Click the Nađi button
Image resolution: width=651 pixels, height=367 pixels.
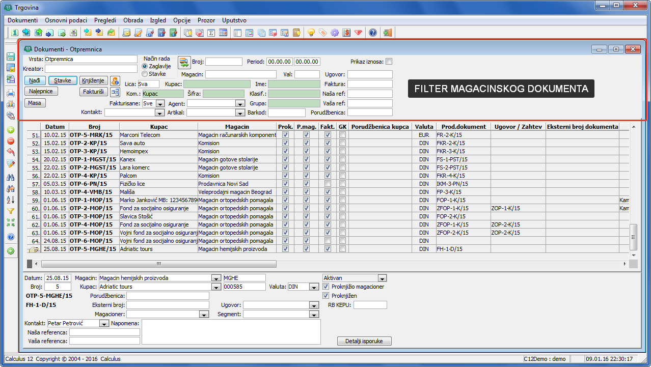[x=35, y=80]
